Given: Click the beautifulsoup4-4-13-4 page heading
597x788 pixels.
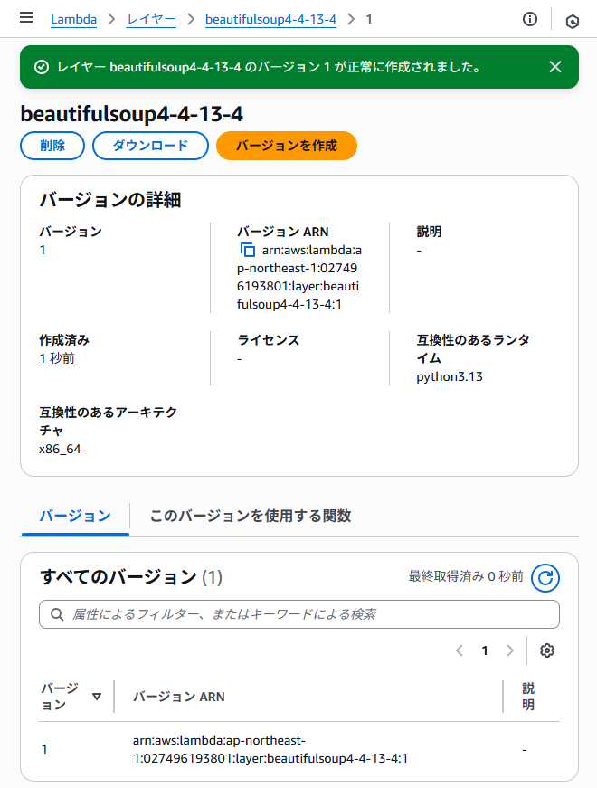Looking at the screenshot, I should click(x=132, y=114).
